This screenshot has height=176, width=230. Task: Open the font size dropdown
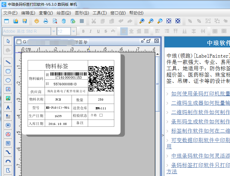click(74, 31)
